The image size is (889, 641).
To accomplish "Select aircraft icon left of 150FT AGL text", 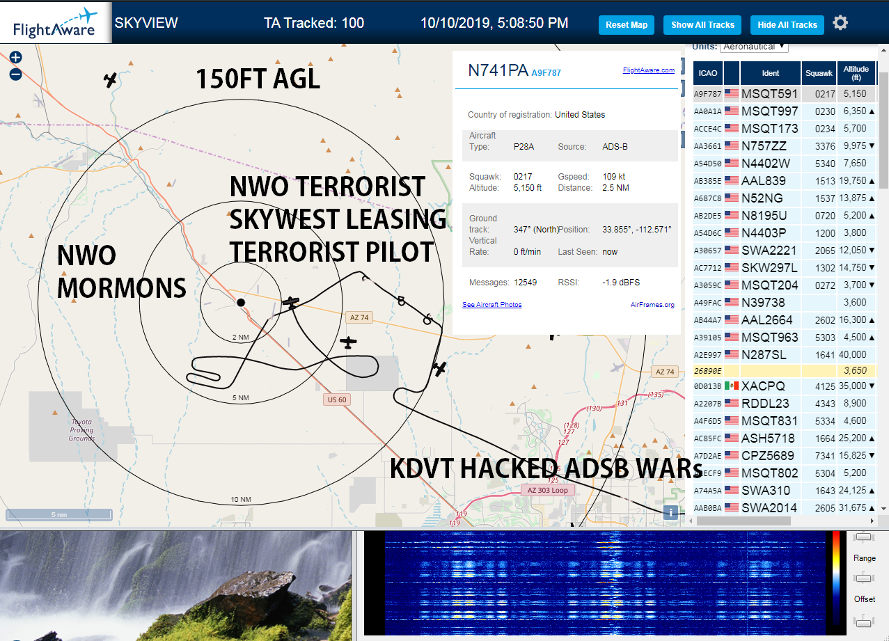I will click(x=110, y=79).
